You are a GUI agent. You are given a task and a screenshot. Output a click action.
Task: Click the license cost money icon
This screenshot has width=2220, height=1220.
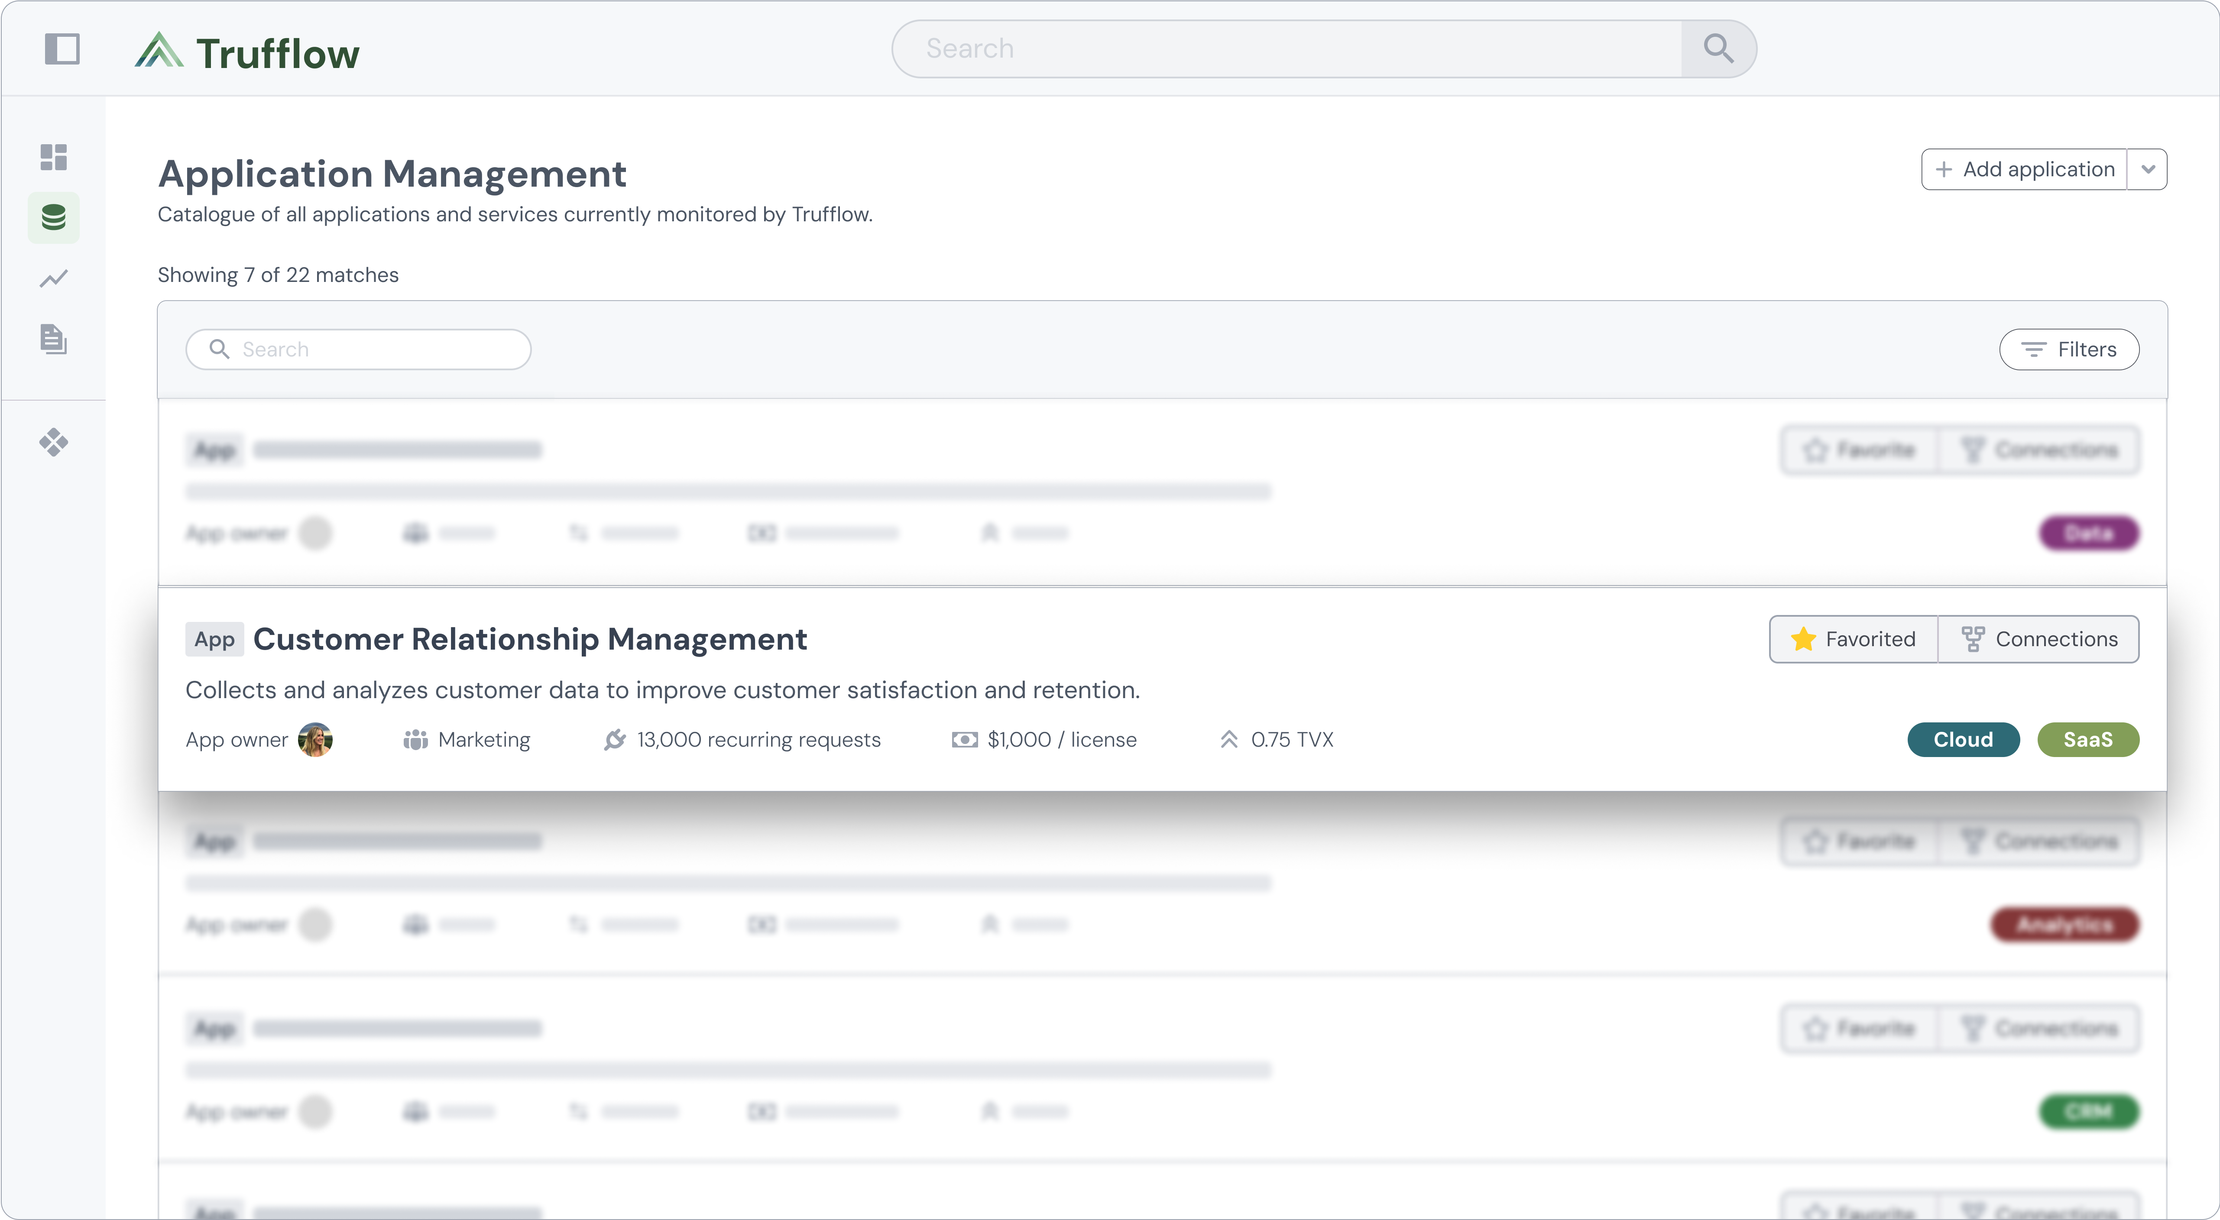964,739
